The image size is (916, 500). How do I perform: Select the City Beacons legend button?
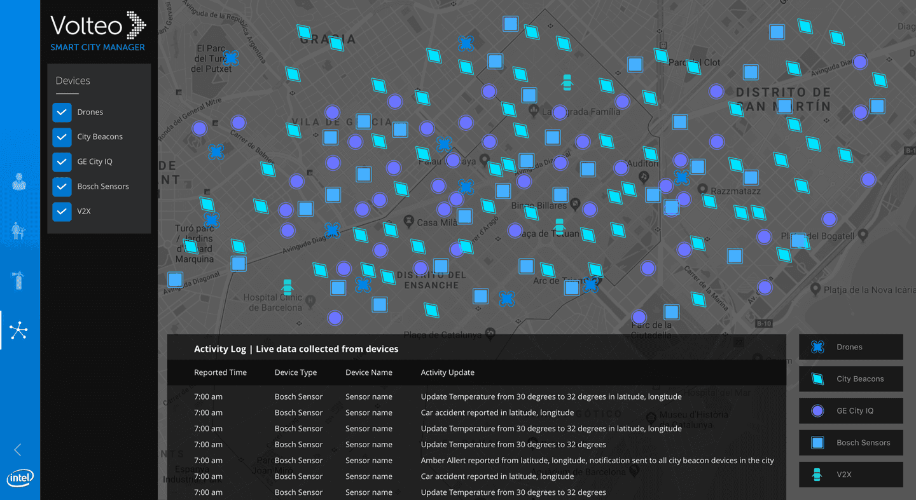pos(850,379)
